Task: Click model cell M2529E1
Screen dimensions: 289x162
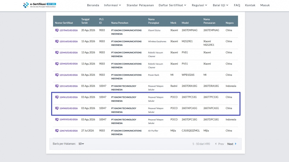Action: [x=187, y=41]
